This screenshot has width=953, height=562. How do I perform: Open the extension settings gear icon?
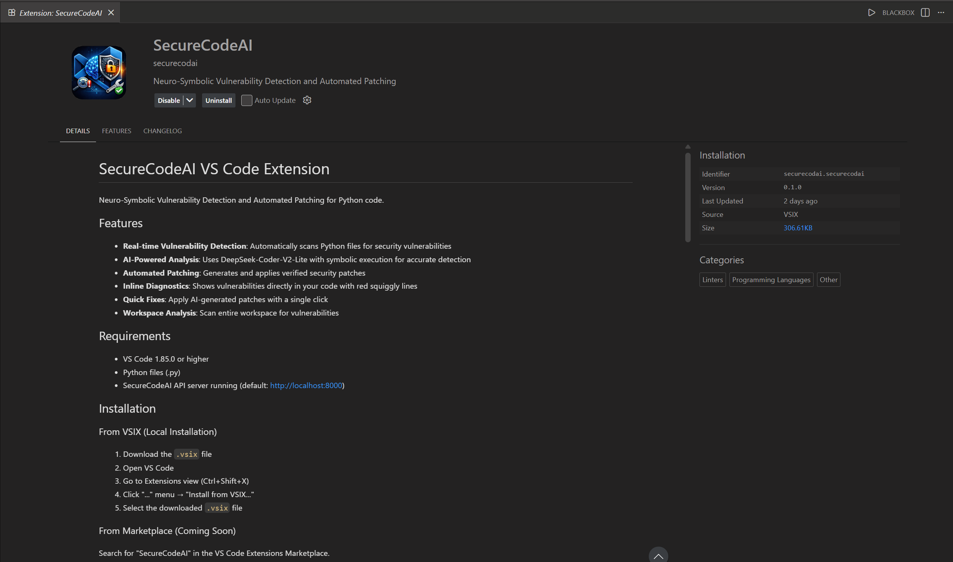pos(307,100)
